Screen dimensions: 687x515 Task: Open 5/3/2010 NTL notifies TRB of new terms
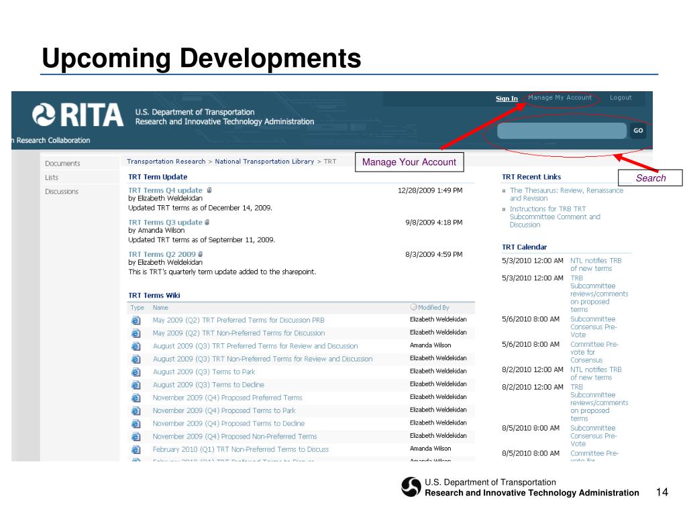[596, 264]
